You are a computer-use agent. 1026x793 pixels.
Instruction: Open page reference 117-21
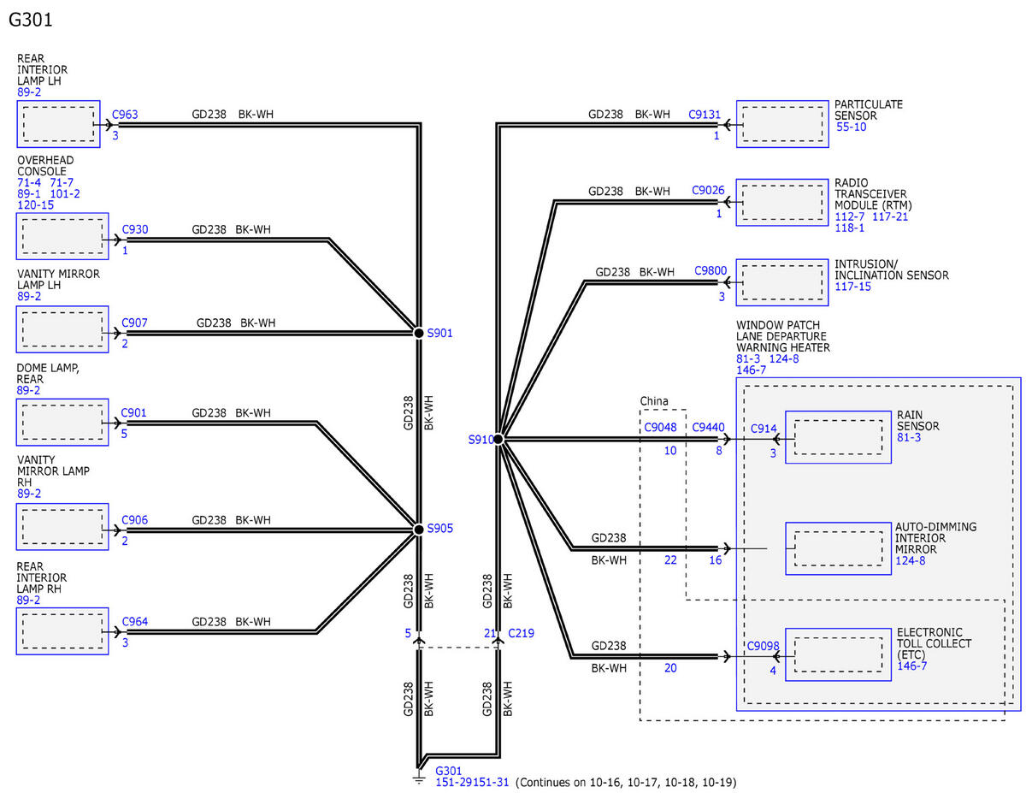coord(890,217)
